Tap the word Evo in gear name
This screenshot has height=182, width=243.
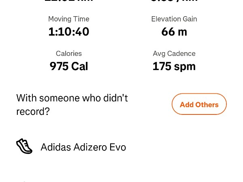(x=118, y=147)
